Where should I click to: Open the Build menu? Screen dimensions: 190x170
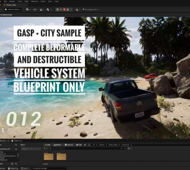coord(26,1)
